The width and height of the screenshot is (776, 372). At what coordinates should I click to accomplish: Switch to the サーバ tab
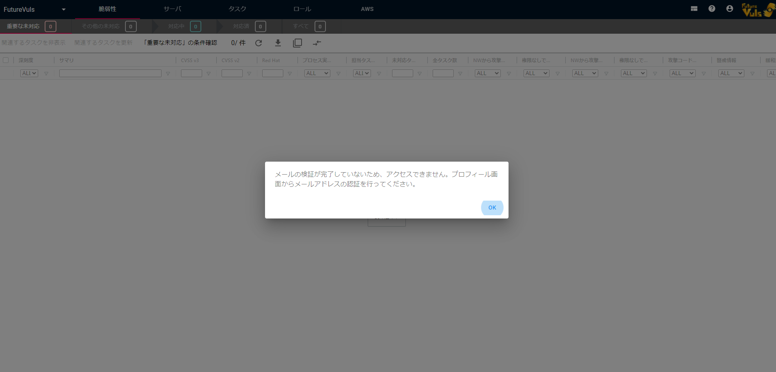(x=172, y=9)
